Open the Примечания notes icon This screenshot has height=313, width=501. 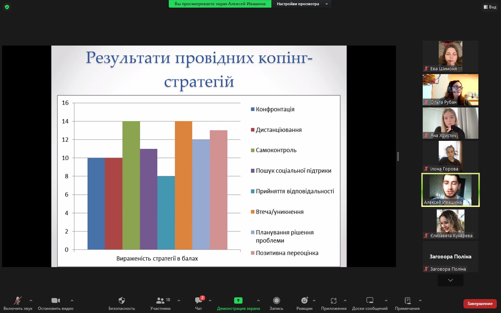click(x=407, y=300)
